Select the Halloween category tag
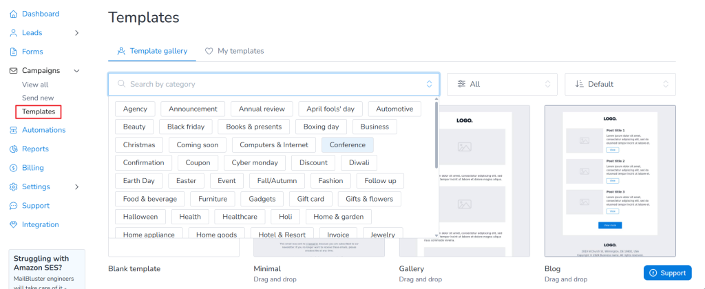Image resolution: width=705 pixels, height=289 pixels. (x=140, y=217)
